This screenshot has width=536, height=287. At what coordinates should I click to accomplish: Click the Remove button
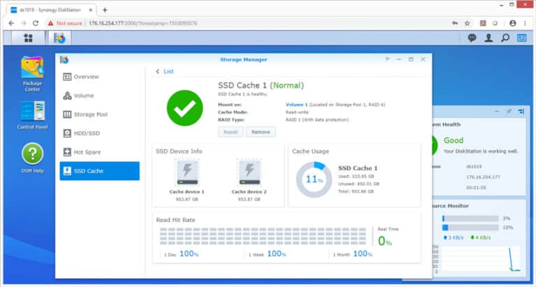[x=261, y=132]
